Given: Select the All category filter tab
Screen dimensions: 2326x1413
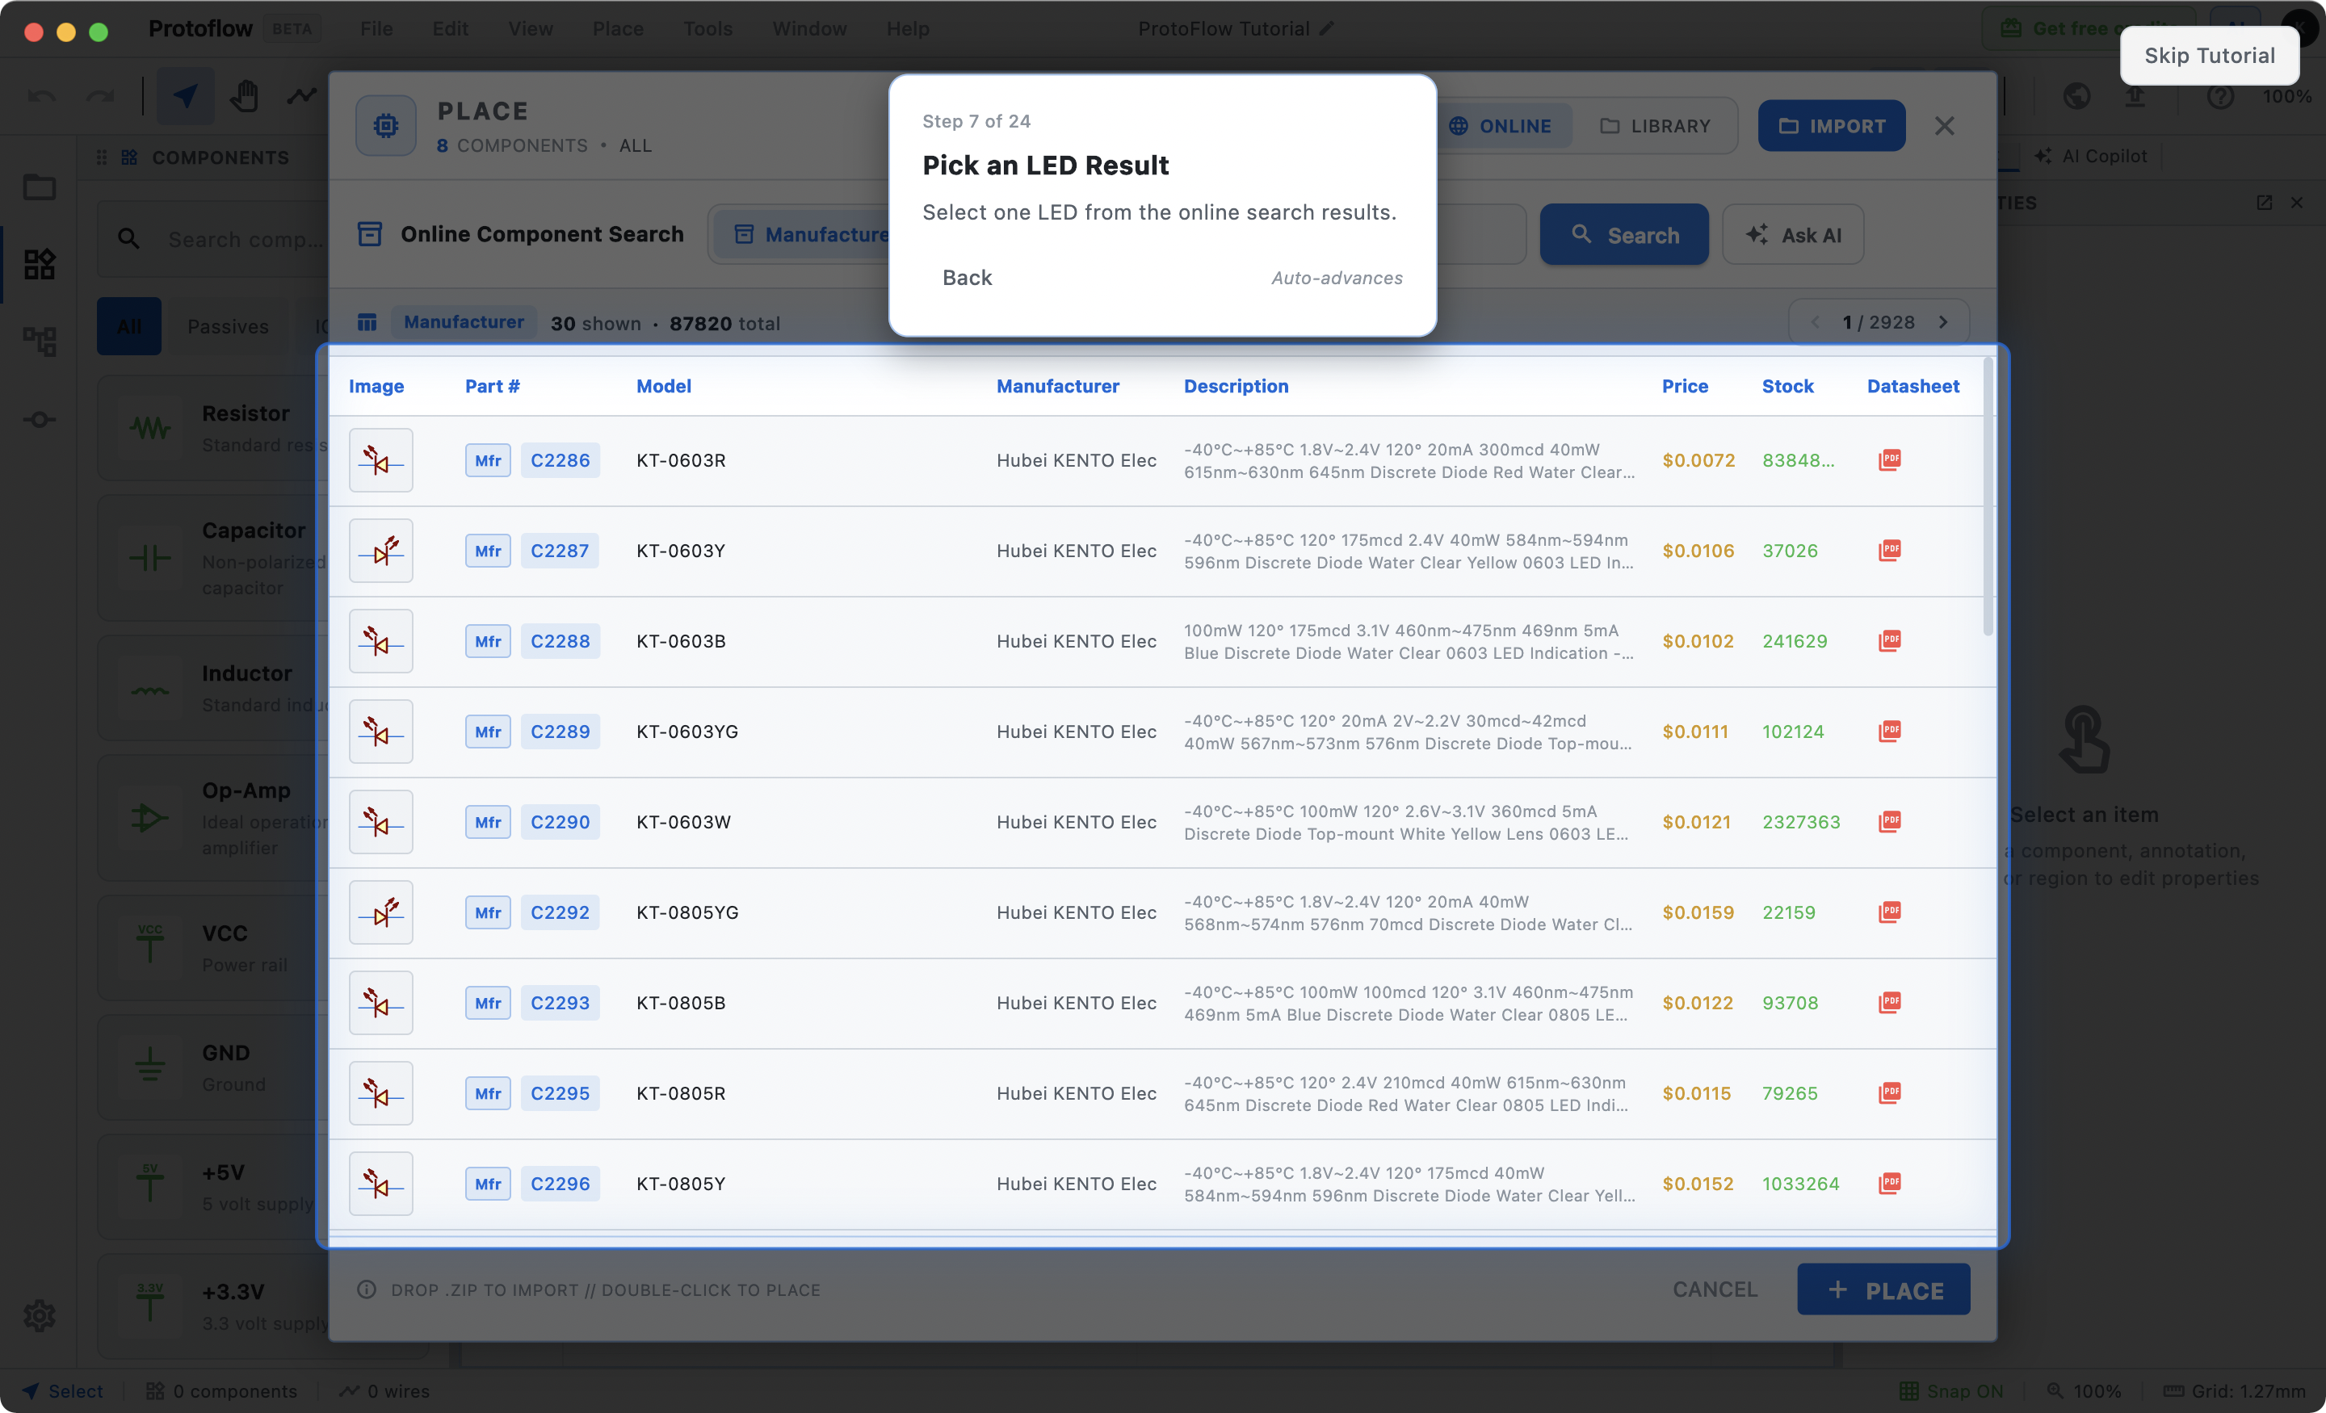Looking at the screenshot, I should point(129,326).
